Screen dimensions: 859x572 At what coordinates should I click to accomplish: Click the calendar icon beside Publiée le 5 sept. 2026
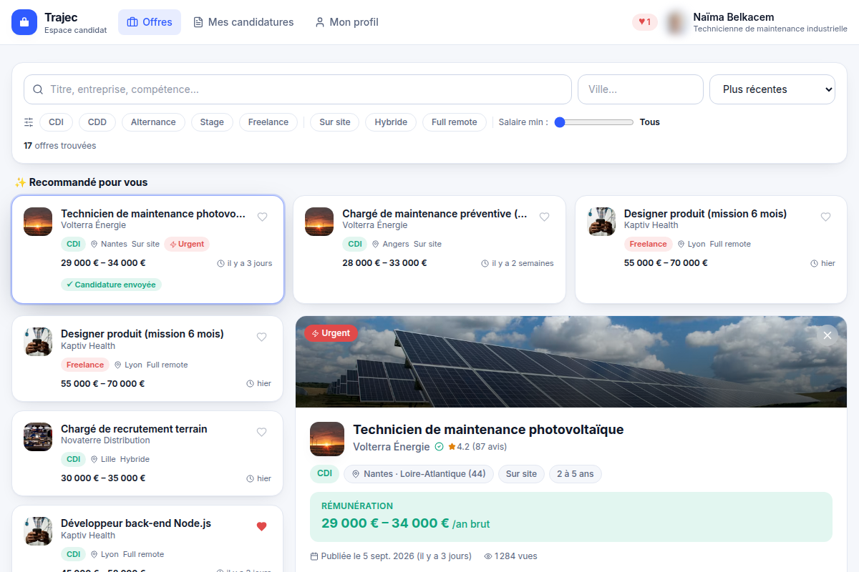coord(314,556)
